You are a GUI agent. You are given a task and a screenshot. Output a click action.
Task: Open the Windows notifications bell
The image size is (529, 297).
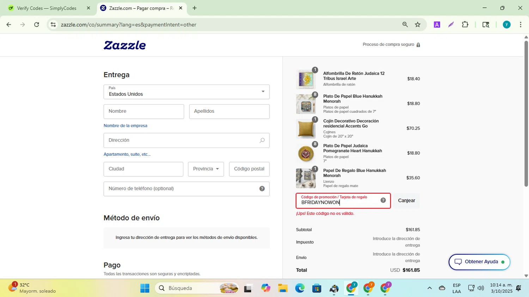518,288
